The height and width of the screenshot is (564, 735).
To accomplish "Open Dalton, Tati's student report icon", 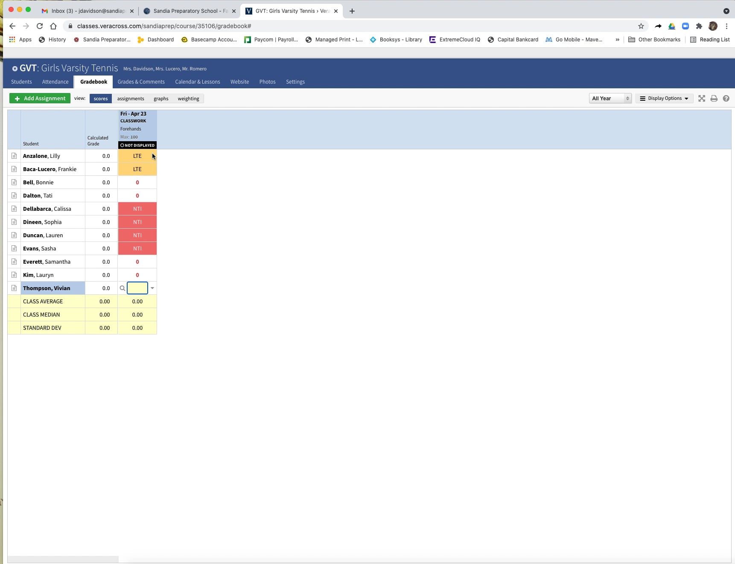I will tap(14, 195).
